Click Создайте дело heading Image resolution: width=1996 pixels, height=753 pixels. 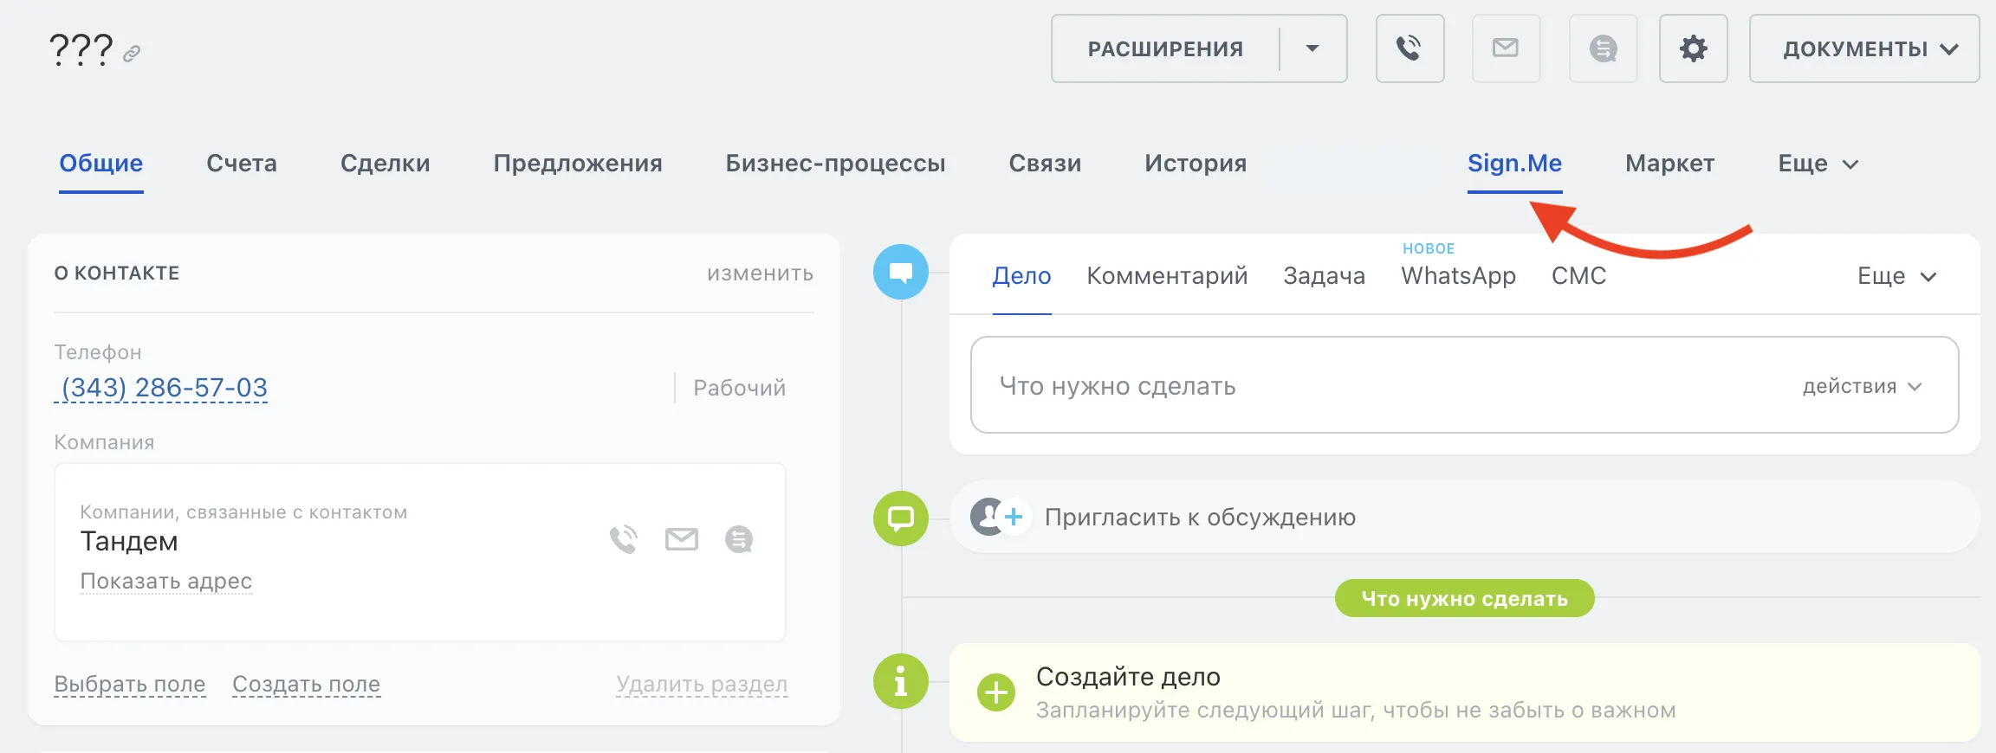[1128, 677]
